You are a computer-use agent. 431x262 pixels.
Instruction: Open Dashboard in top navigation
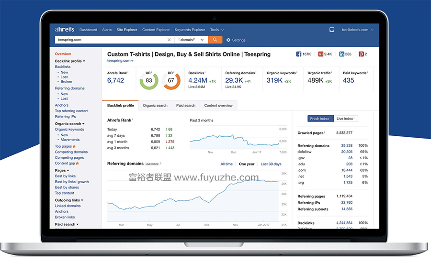tap(88, 30)
